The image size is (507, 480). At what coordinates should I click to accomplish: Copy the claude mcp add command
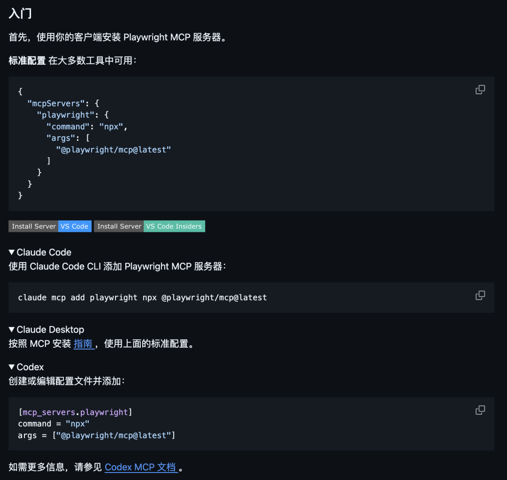coord(480,295)
